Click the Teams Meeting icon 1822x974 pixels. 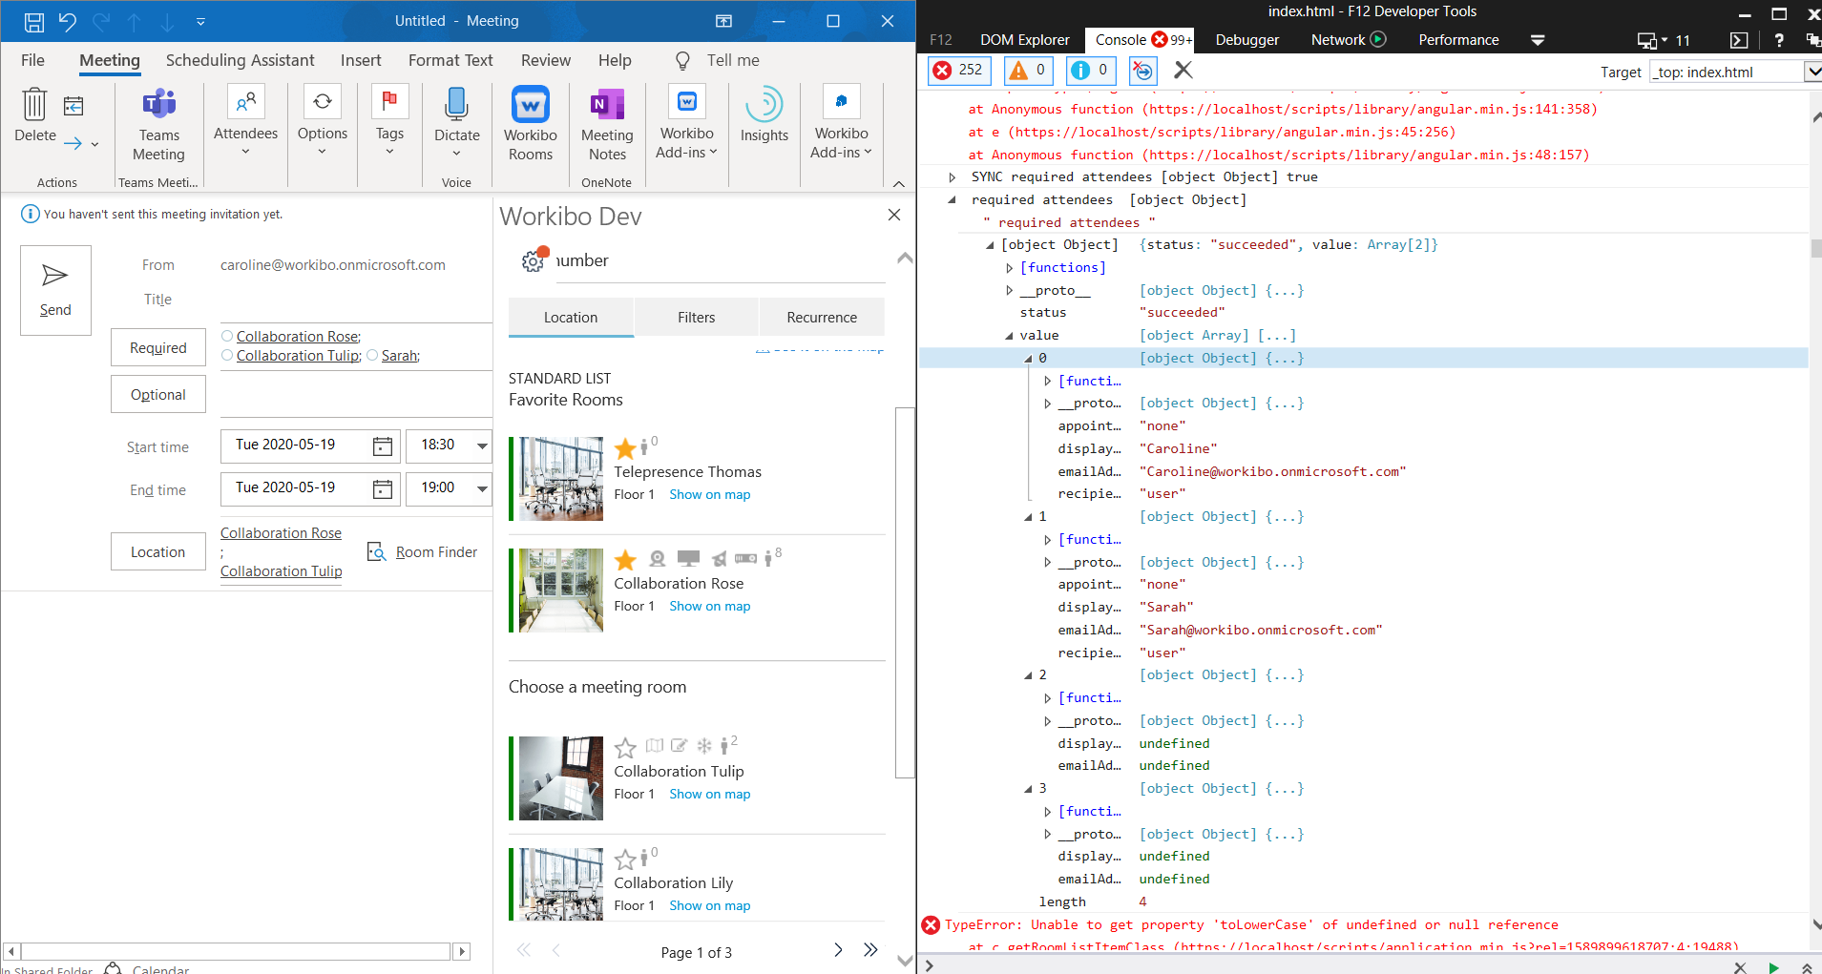tap(158, 105)
